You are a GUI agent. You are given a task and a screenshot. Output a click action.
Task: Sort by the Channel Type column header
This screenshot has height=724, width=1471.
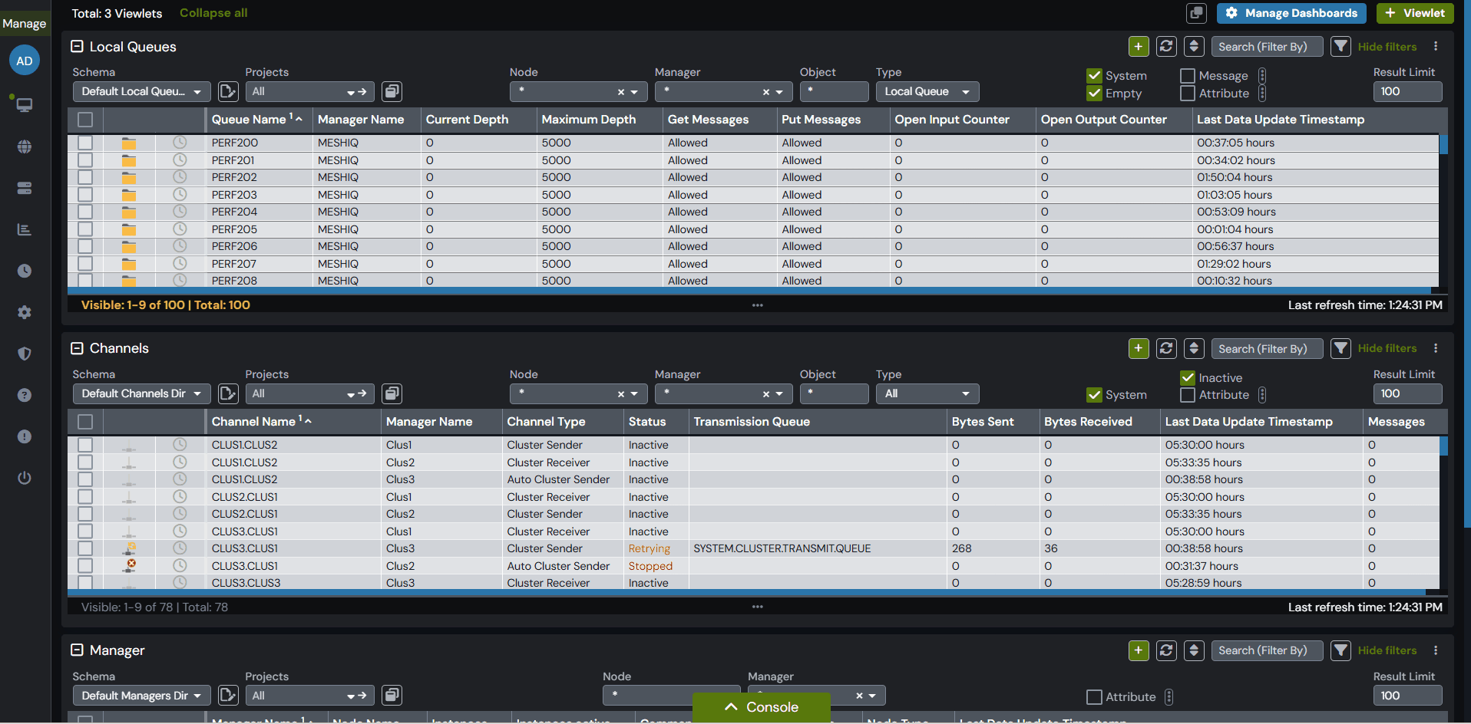[546, 422]
